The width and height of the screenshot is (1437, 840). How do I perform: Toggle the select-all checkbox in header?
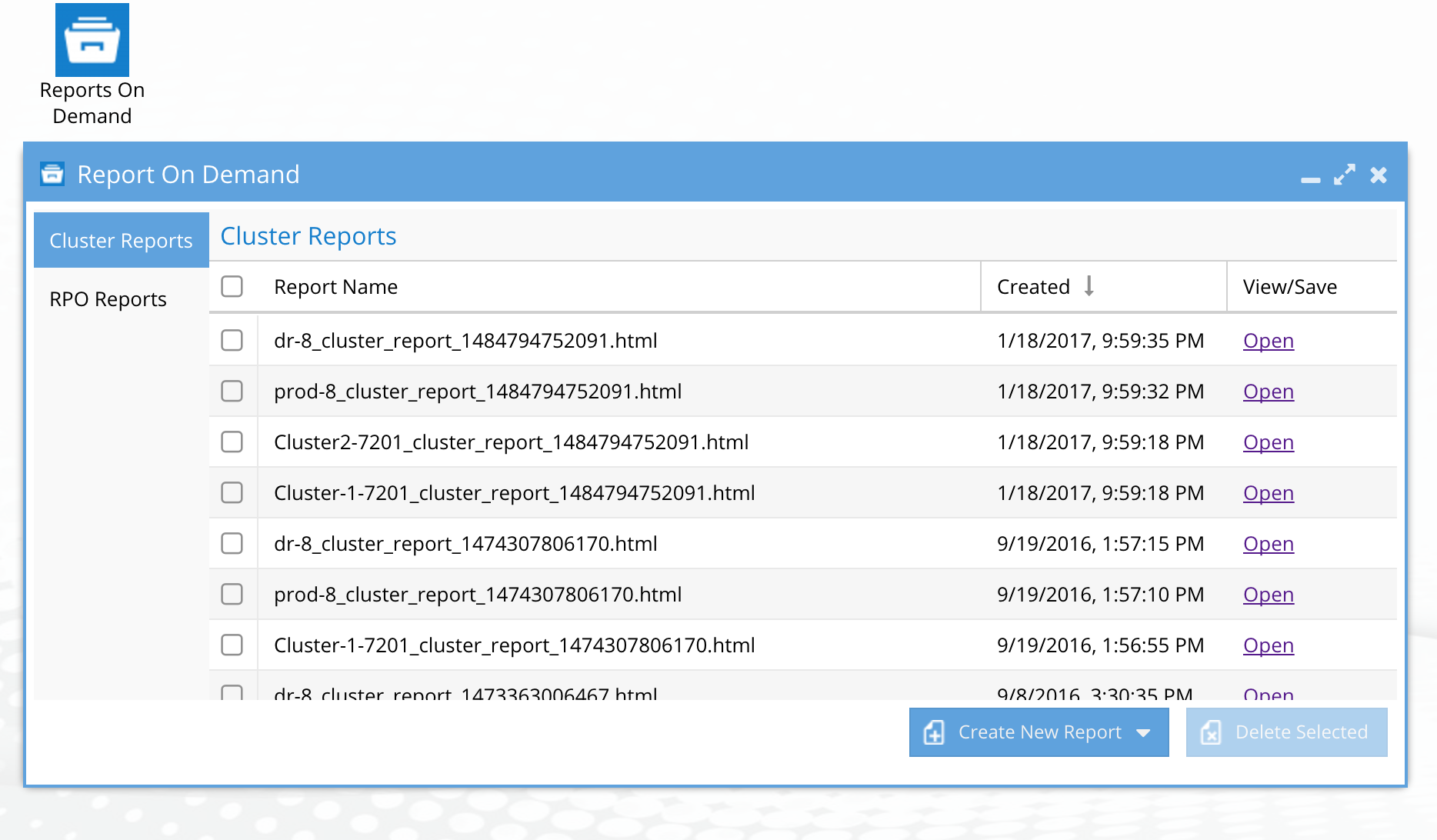pos(232,286)
